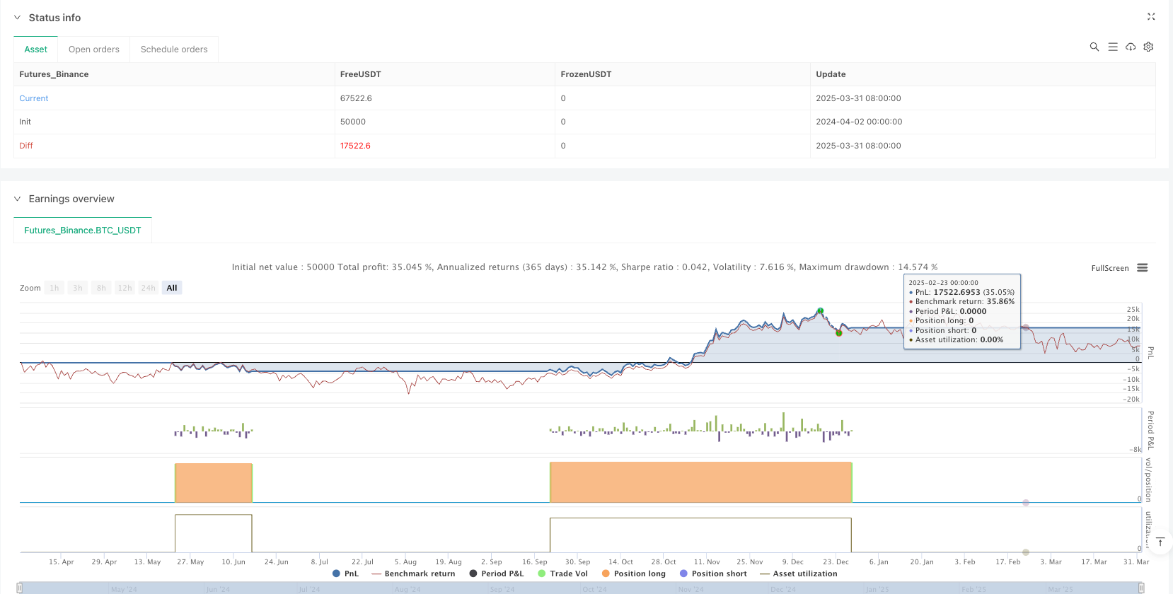1173x594 pixels.
Task: Toggle the Benchmark return series in legend
Action: [413, 573]
